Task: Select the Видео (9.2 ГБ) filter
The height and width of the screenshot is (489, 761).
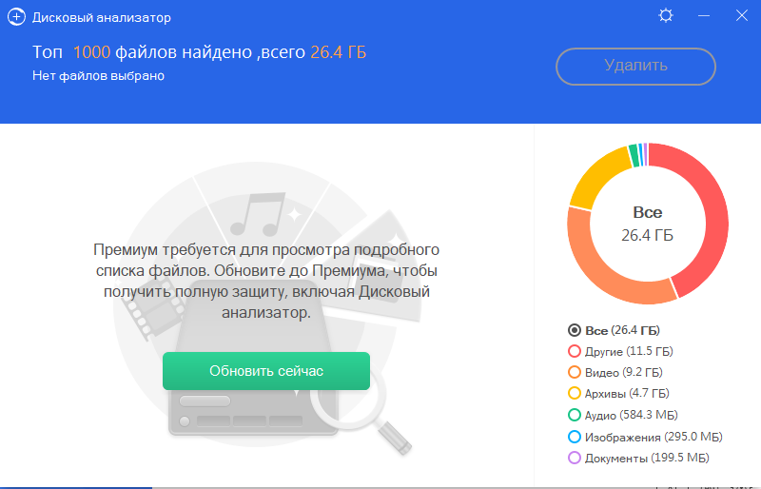Action: (x=615, y=372)
